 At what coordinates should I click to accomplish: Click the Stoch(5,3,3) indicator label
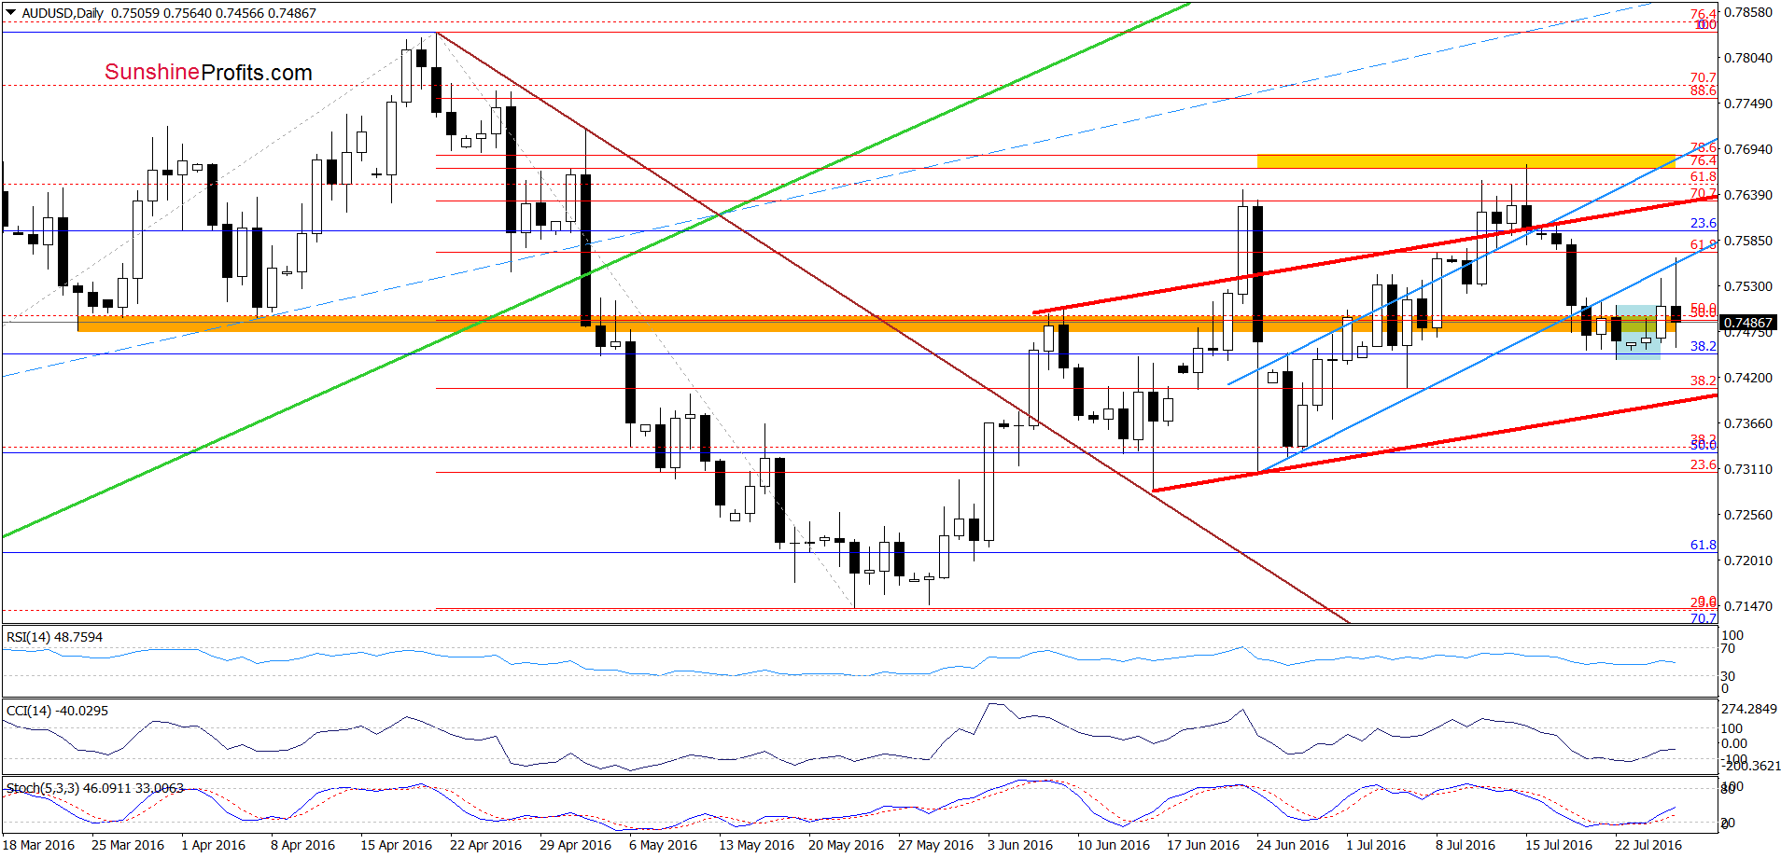[x=95, y=788]
